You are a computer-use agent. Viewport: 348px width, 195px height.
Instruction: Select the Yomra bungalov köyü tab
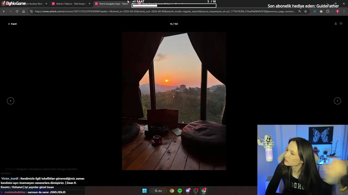click(x=113, y=4)
